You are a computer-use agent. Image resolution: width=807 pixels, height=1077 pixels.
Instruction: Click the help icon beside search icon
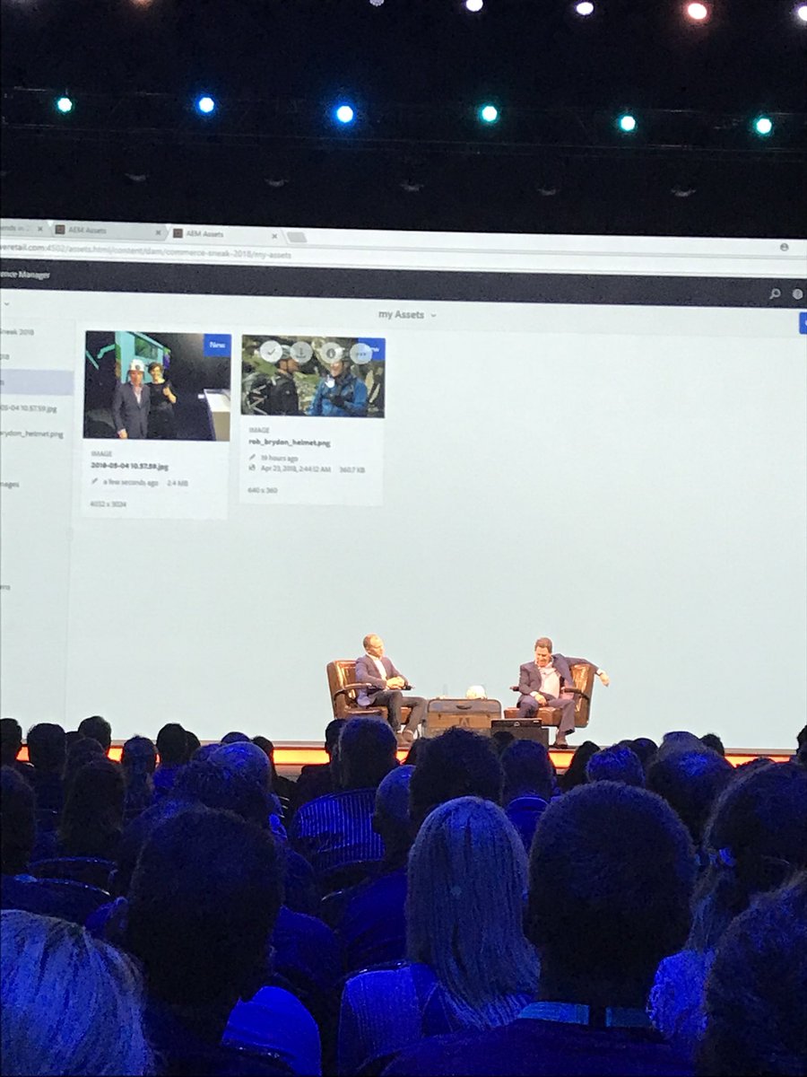coord(798,293)
